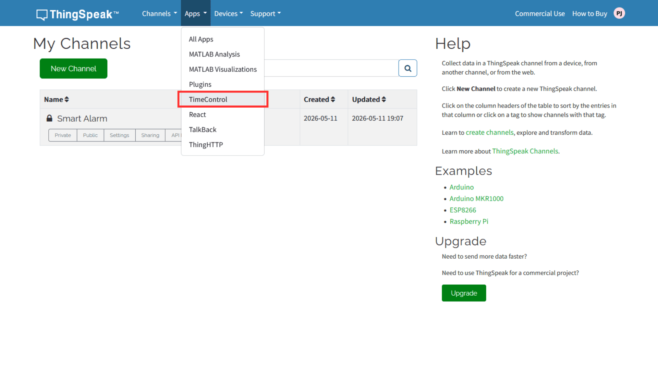
Task: Select TalkBack in the Apps menu
Action: coord(223,129)
